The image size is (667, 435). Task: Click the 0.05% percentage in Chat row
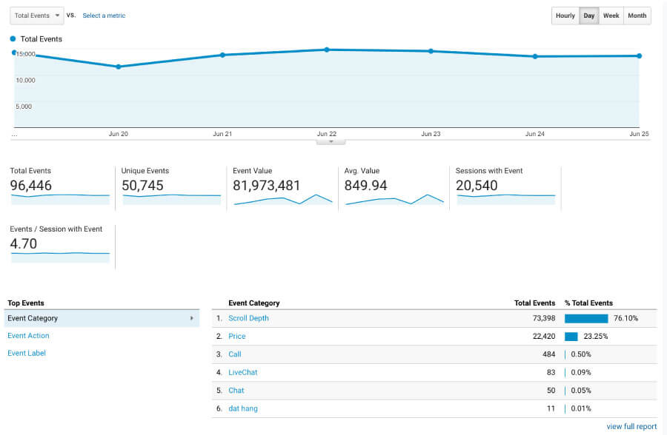pos(581,391)
